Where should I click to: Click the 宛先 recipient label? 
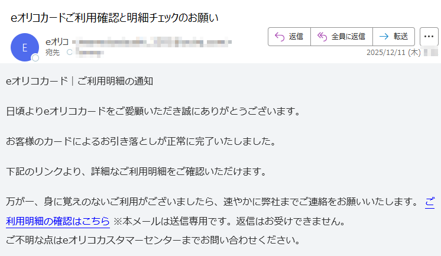pyautogui.click(x=53, y=53)
